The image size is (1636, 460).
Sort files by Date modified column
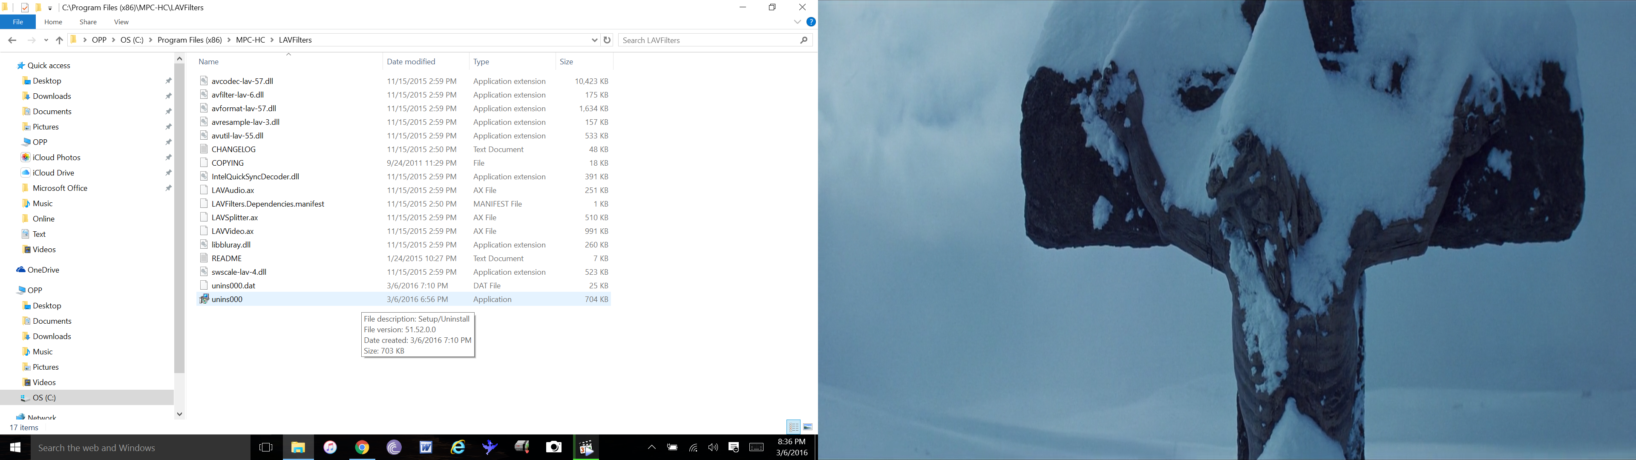click(411, 62)
